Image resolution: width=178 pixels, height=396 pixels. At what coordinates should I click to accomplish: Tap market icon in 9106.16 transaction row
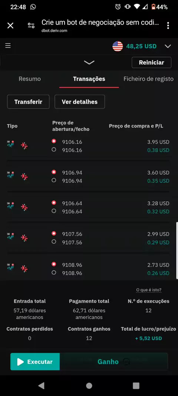pos(11,144)
